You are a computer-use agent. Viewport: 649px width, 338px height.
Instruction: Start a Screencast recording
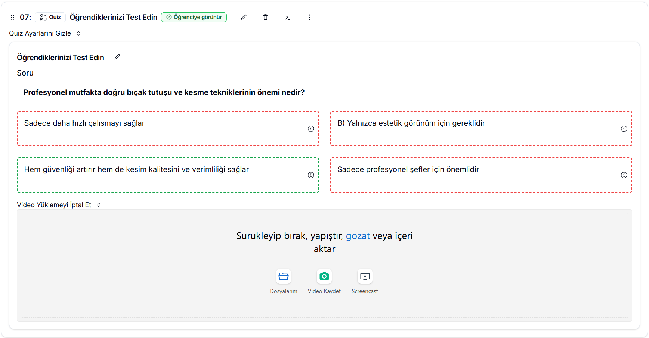[x=365, y=276]
